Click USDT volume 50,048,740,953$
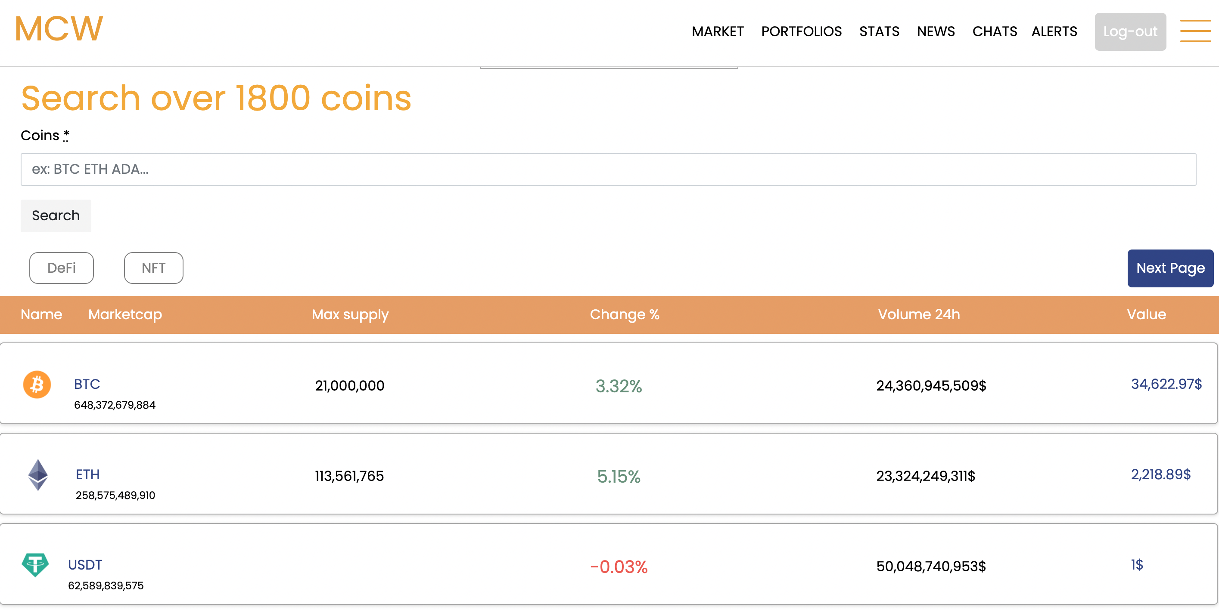This screenshot has height=610, width=1219. click(x=931, y=566)
